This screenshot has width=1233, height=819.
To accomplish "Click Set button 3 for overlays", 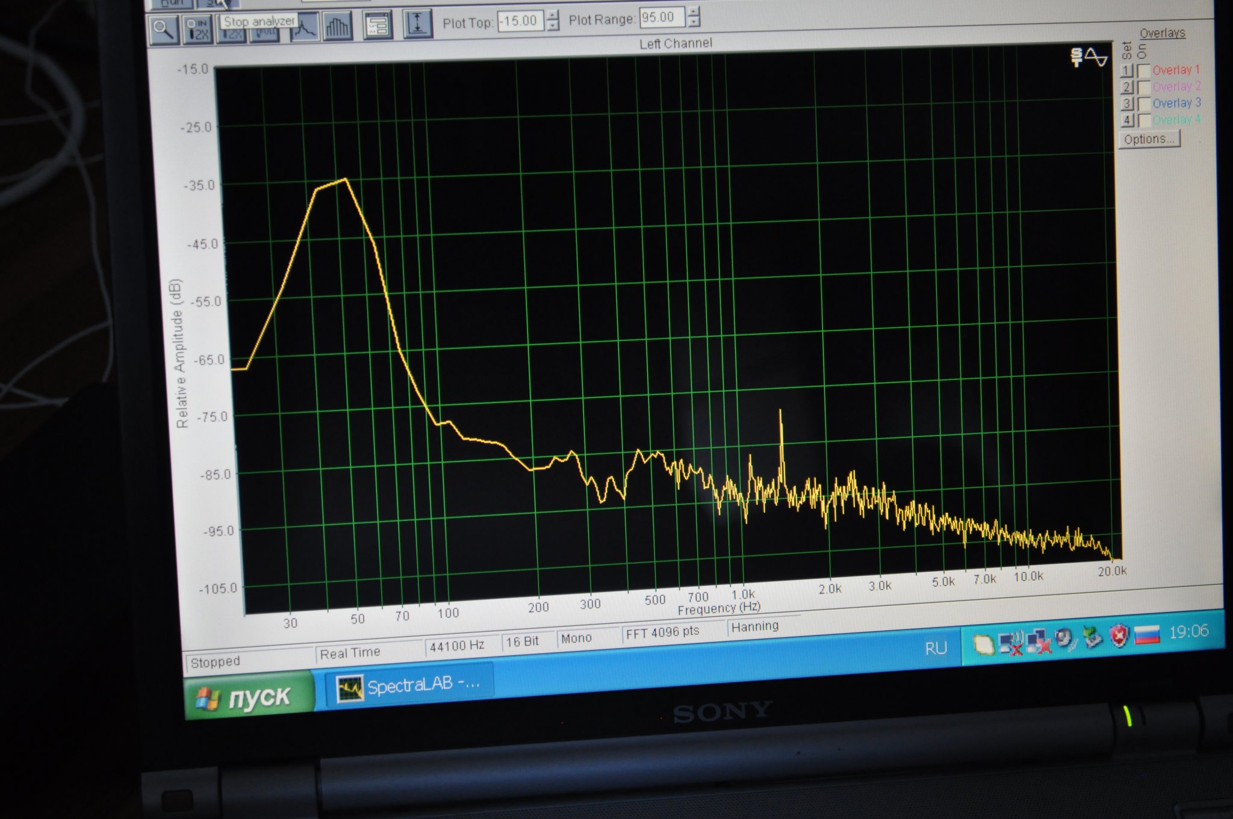I will pos(1127,104).
